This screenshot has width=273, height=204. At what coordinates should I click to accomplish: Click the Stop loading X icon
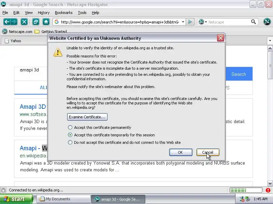point(24,22)
